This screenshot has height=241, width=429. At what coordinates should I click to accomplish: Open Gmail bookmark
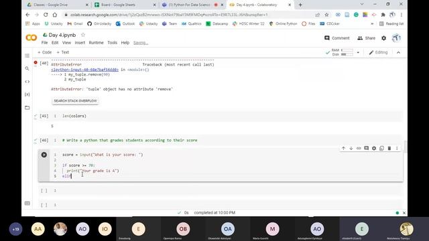(x=75, y=24)
